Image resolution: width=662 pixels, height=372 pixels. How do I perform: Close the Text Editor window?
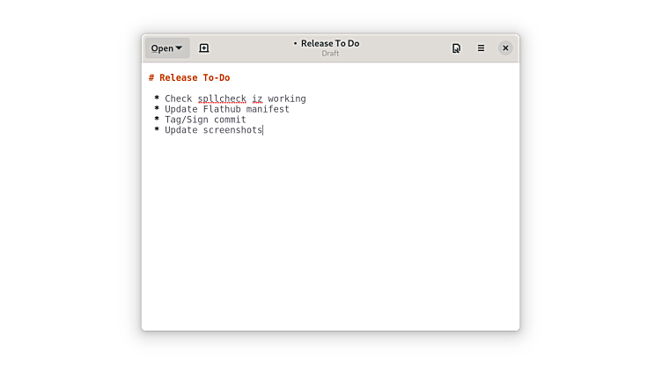(x=505, y=48)
